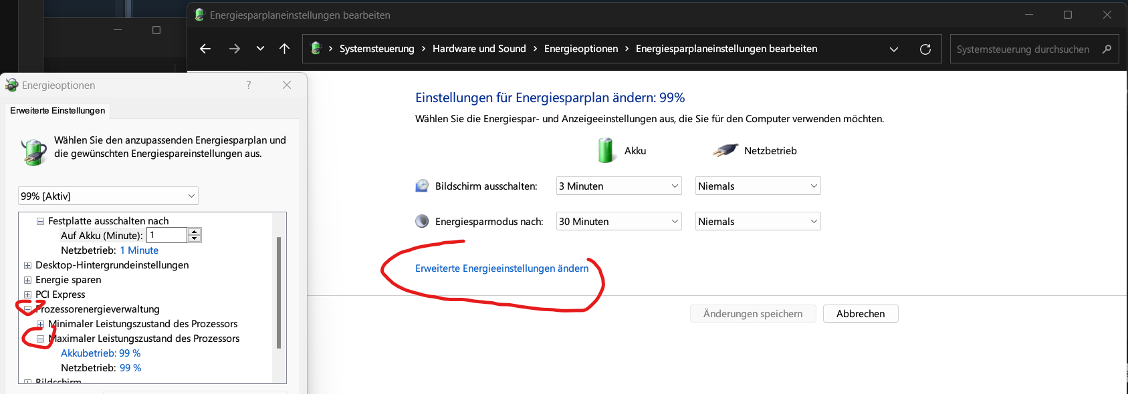Expand the Energie sparen node
The image size is (1128, 394).
click(x=27, y=280)
